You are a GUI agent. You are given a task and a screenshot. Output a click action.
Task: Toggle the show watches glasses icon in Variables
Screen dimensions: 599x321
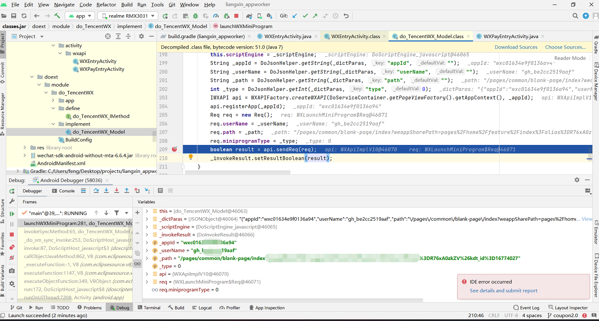click(137, 264)
